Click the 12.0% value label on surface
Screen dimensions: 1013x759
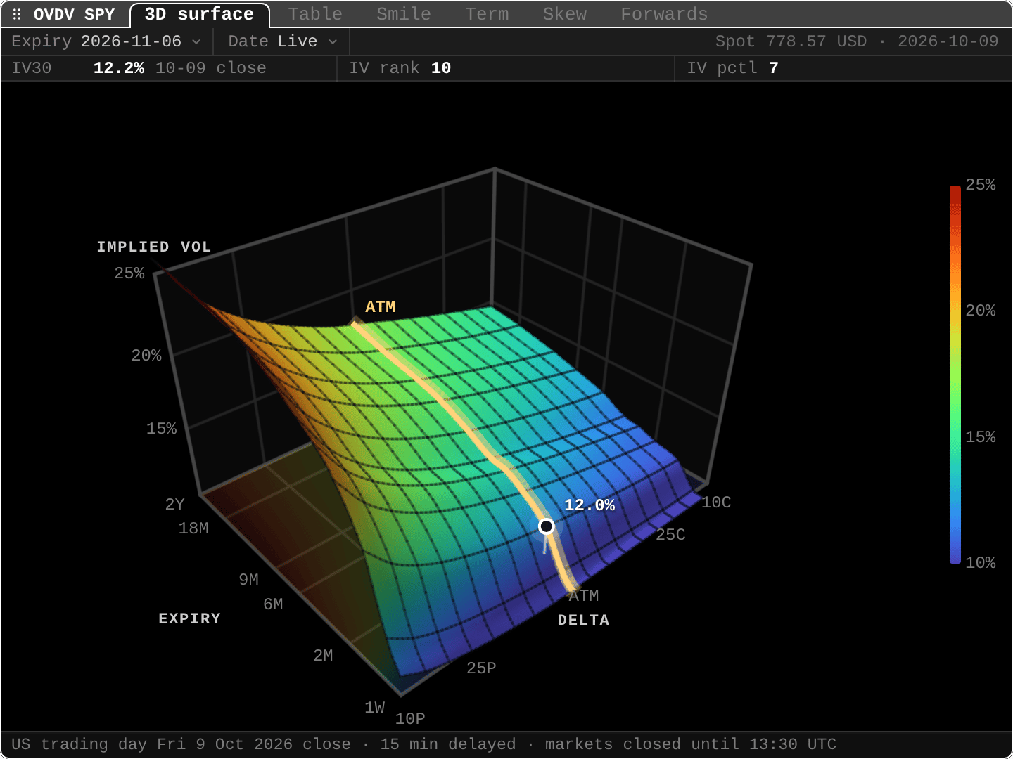[590, 505]
